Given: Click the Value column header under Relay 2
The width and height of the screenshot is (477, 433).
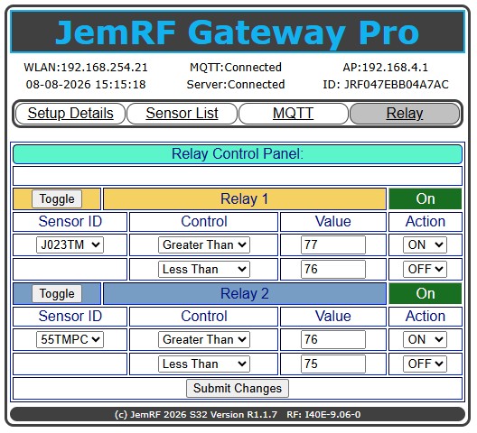Looking at the screenshot, I should pyautogui.click(x=333, y=317).
